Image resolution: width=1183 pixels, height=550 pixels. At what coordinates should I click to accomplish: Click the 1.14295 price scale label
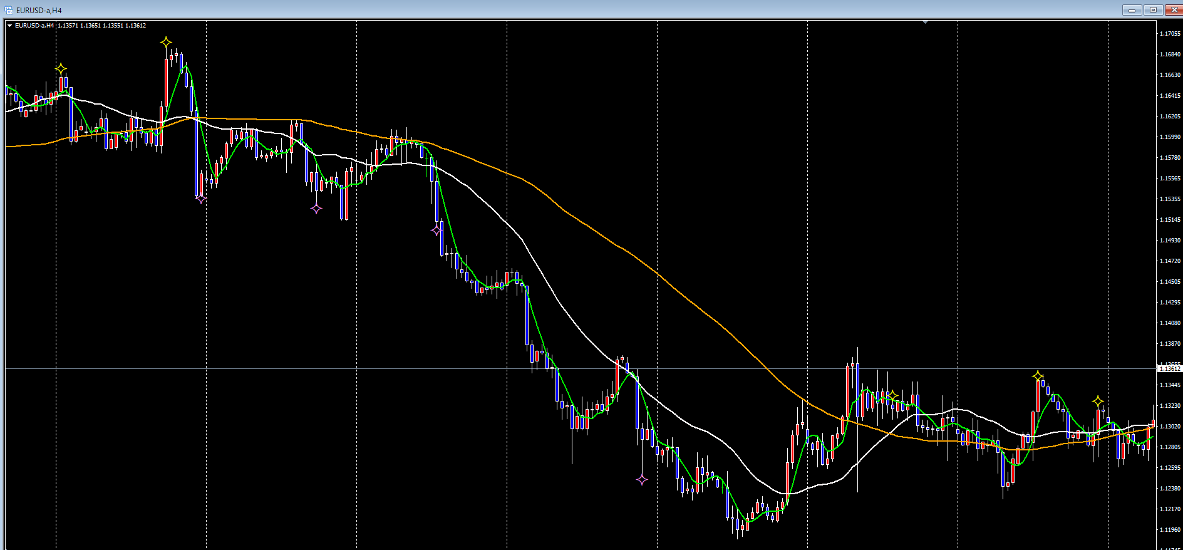[1170, 303]
